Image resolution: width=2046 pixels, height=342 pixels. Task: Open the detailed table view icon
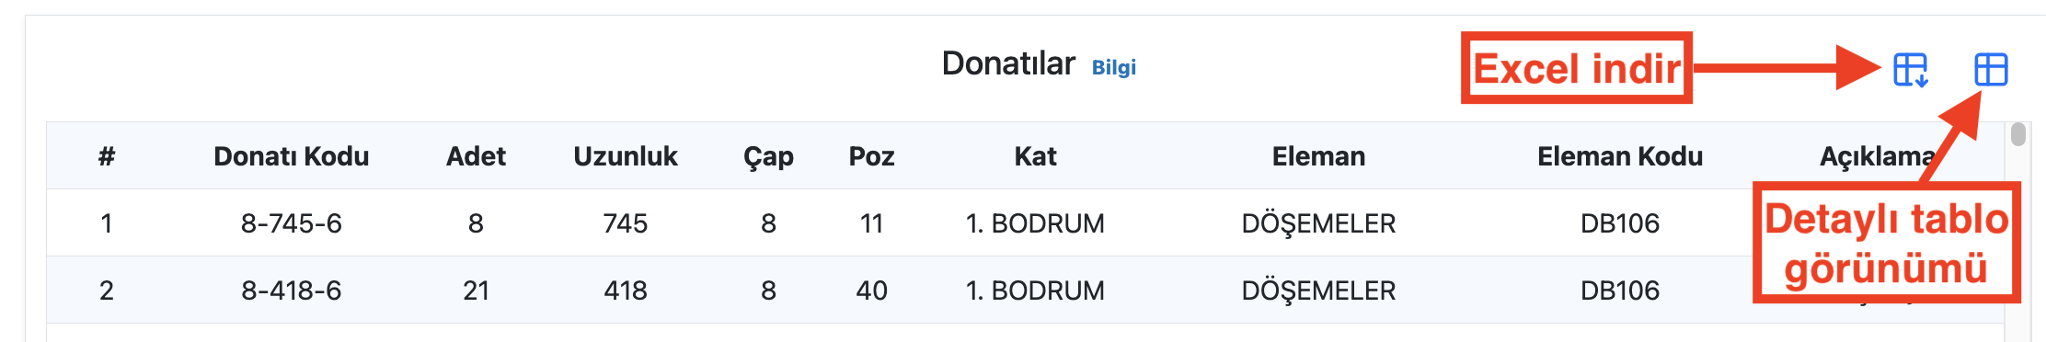[1991, 70]
